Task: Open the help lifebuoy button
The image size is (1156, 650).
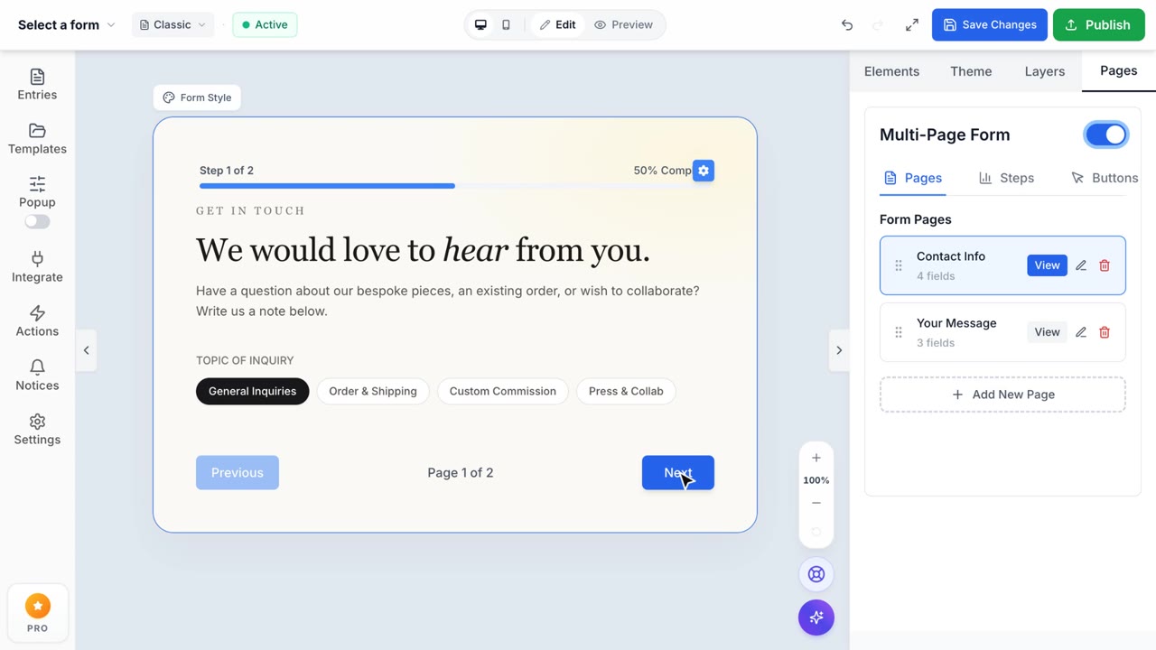Action: (x=816, y=574)
